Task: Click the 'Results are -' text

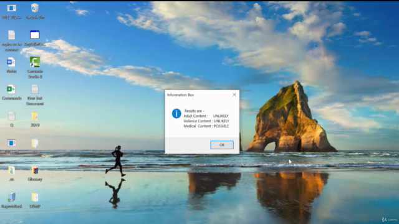Action: pyautogui.click(x=194, y=111)
